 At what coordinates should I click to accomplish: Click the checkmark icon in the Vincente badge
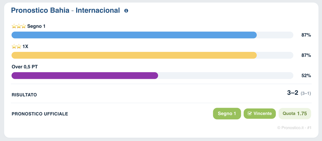pos(250,114)
